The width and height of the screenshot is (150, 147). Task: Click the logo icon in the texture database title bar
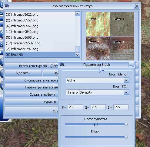(7, 6)
